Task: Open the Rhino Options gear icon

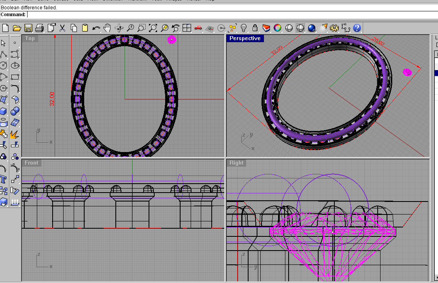Action: coord(334,28)
